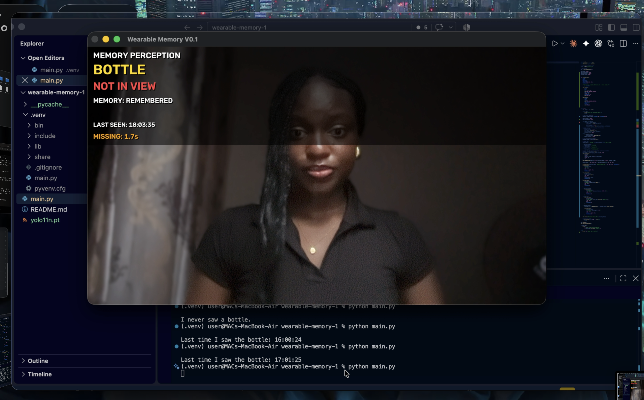
Task: Click the yellow BOTTLE label
Action: (x=119, y=70)
